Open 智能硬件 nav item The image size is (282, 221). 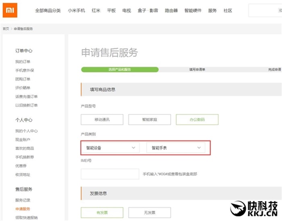193,10
